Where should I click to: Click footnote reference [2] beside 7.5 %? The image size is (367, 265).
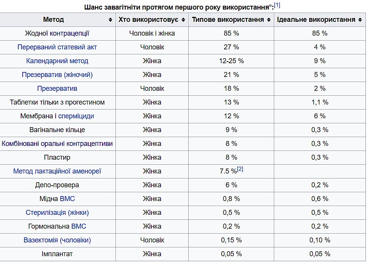coord(240,169)
